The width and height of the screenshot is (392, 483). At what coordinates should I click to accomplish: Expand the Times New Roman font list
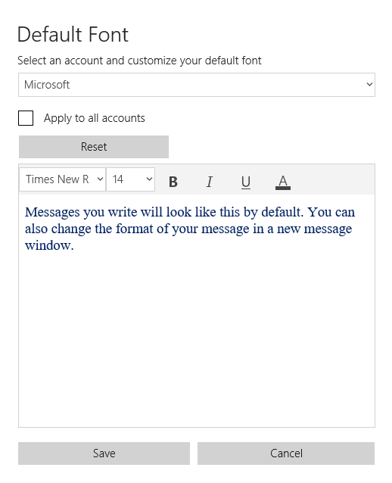click(x=63, y=179)
